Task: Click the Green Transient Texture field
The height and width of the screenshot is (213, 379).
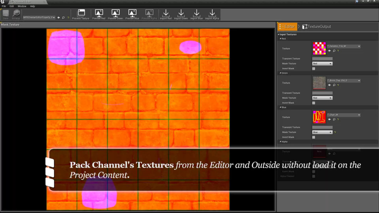Action: (322, 93)
